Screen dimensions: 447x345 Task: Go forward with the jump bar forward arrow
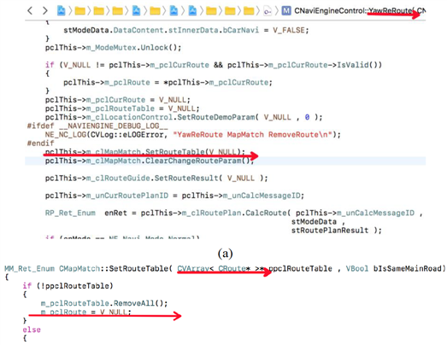(45, 11)
